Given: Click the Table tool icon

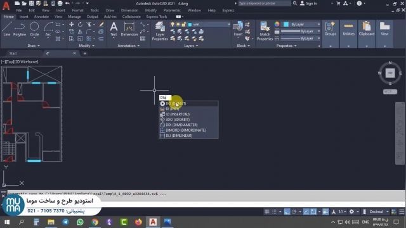Looking at the screenshot, I should point(143,39).
